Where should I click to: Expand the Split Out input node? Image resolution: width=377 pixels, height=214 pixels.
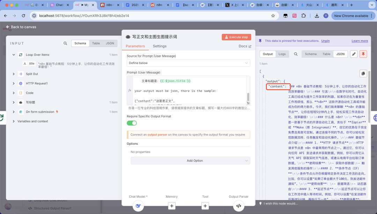[14, 74]
